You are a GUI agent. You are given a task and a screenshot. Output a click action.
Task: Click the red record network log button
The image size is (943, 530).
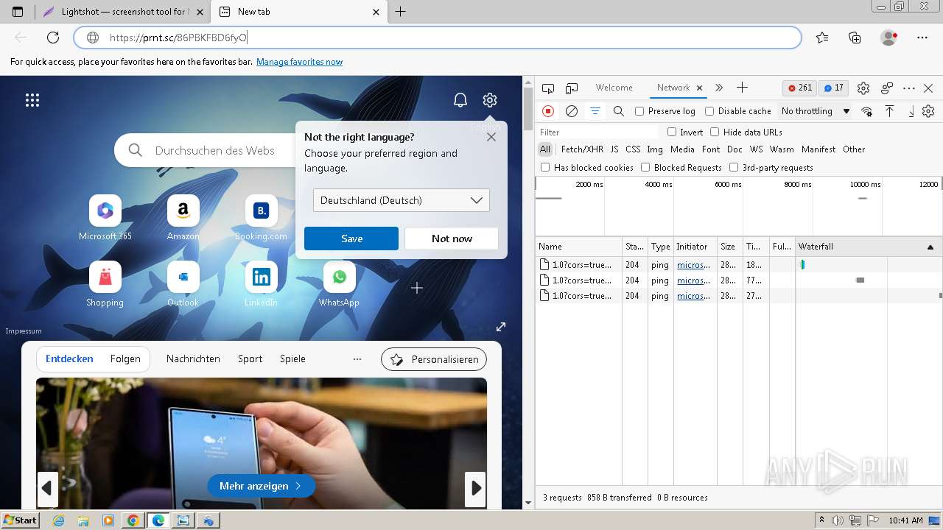click(548, 111)
